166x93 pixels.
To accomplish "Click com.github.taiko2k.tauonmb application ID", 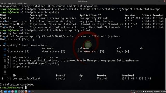I will tap(100, 27).
